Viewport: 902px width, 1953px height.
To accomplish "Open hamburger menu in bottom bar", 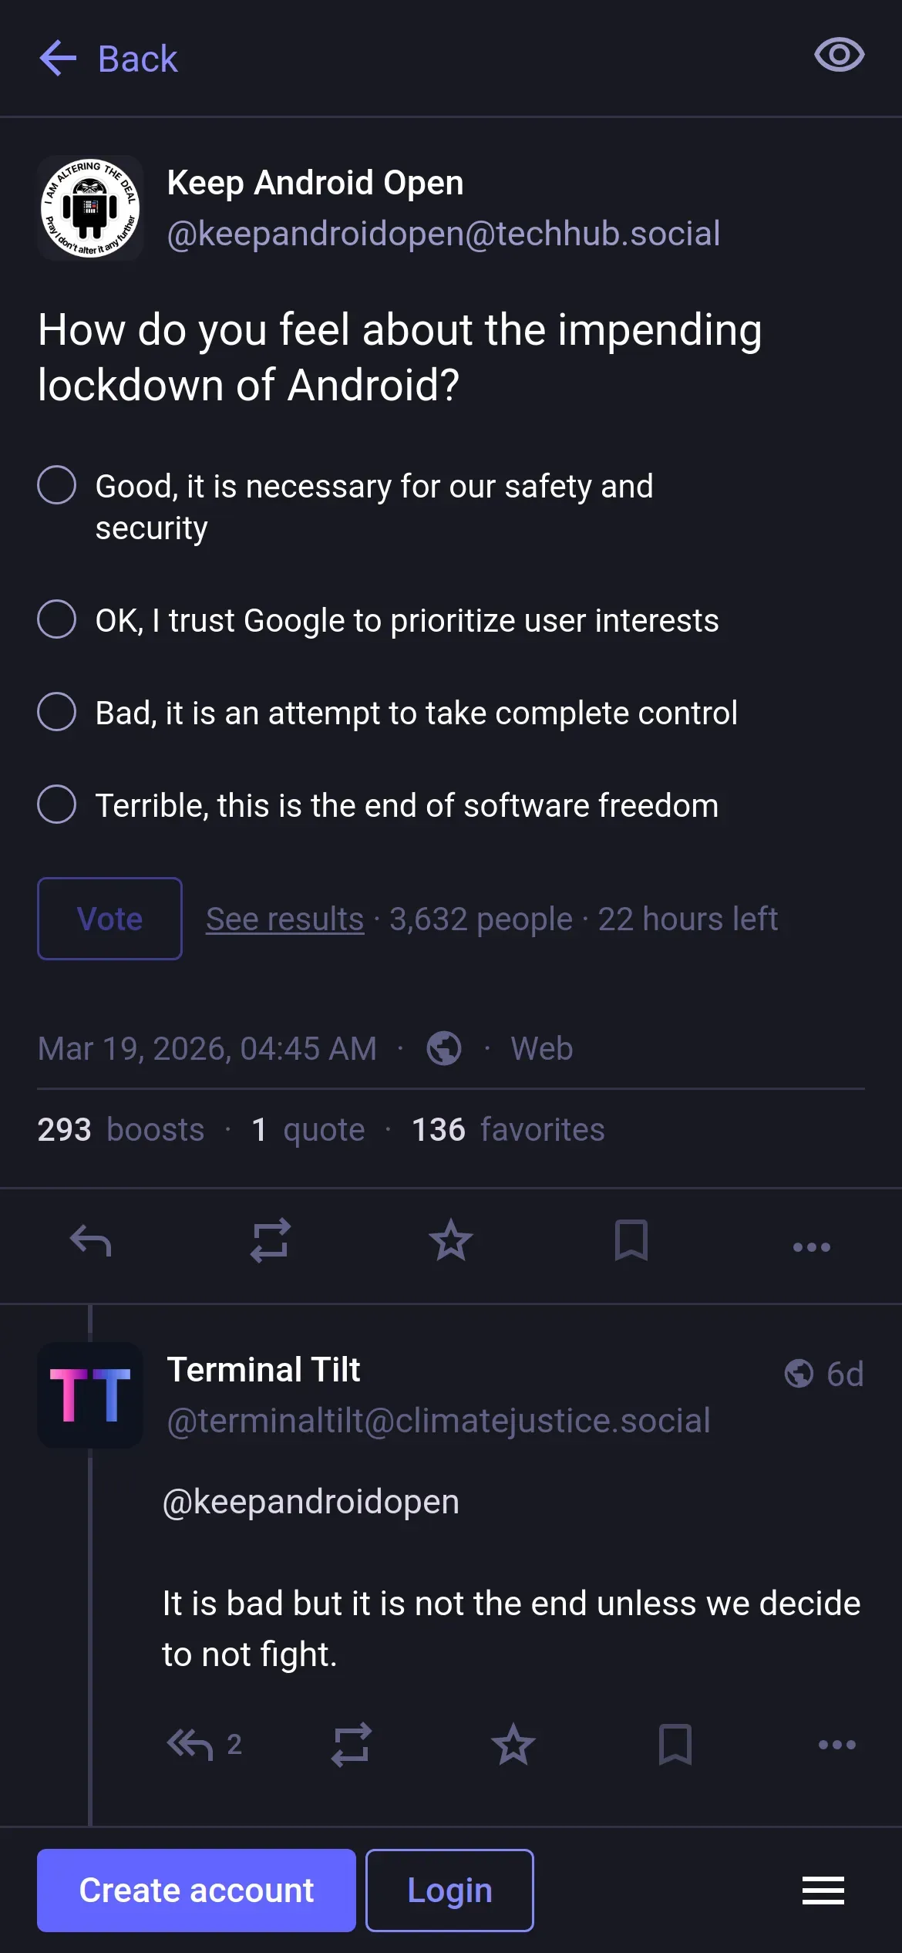I will tap(823, 1891).
